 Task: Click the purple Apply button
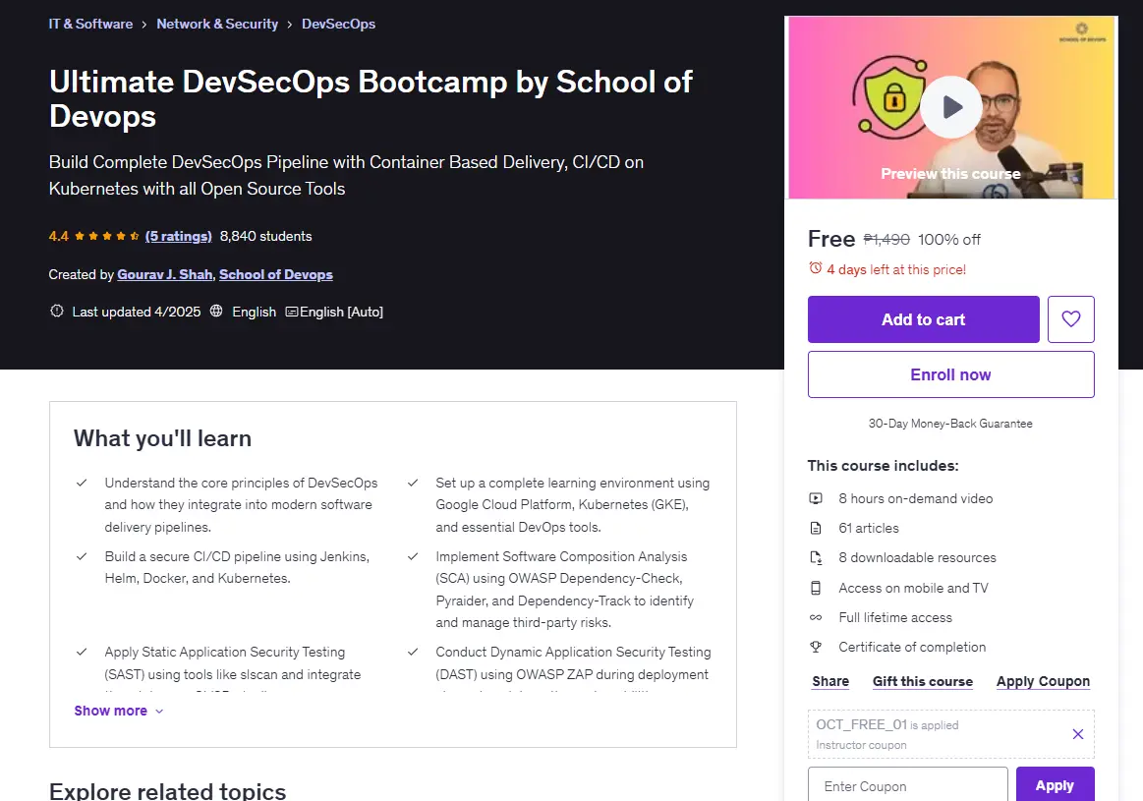pyautogui.click(x=1055, y=785)
